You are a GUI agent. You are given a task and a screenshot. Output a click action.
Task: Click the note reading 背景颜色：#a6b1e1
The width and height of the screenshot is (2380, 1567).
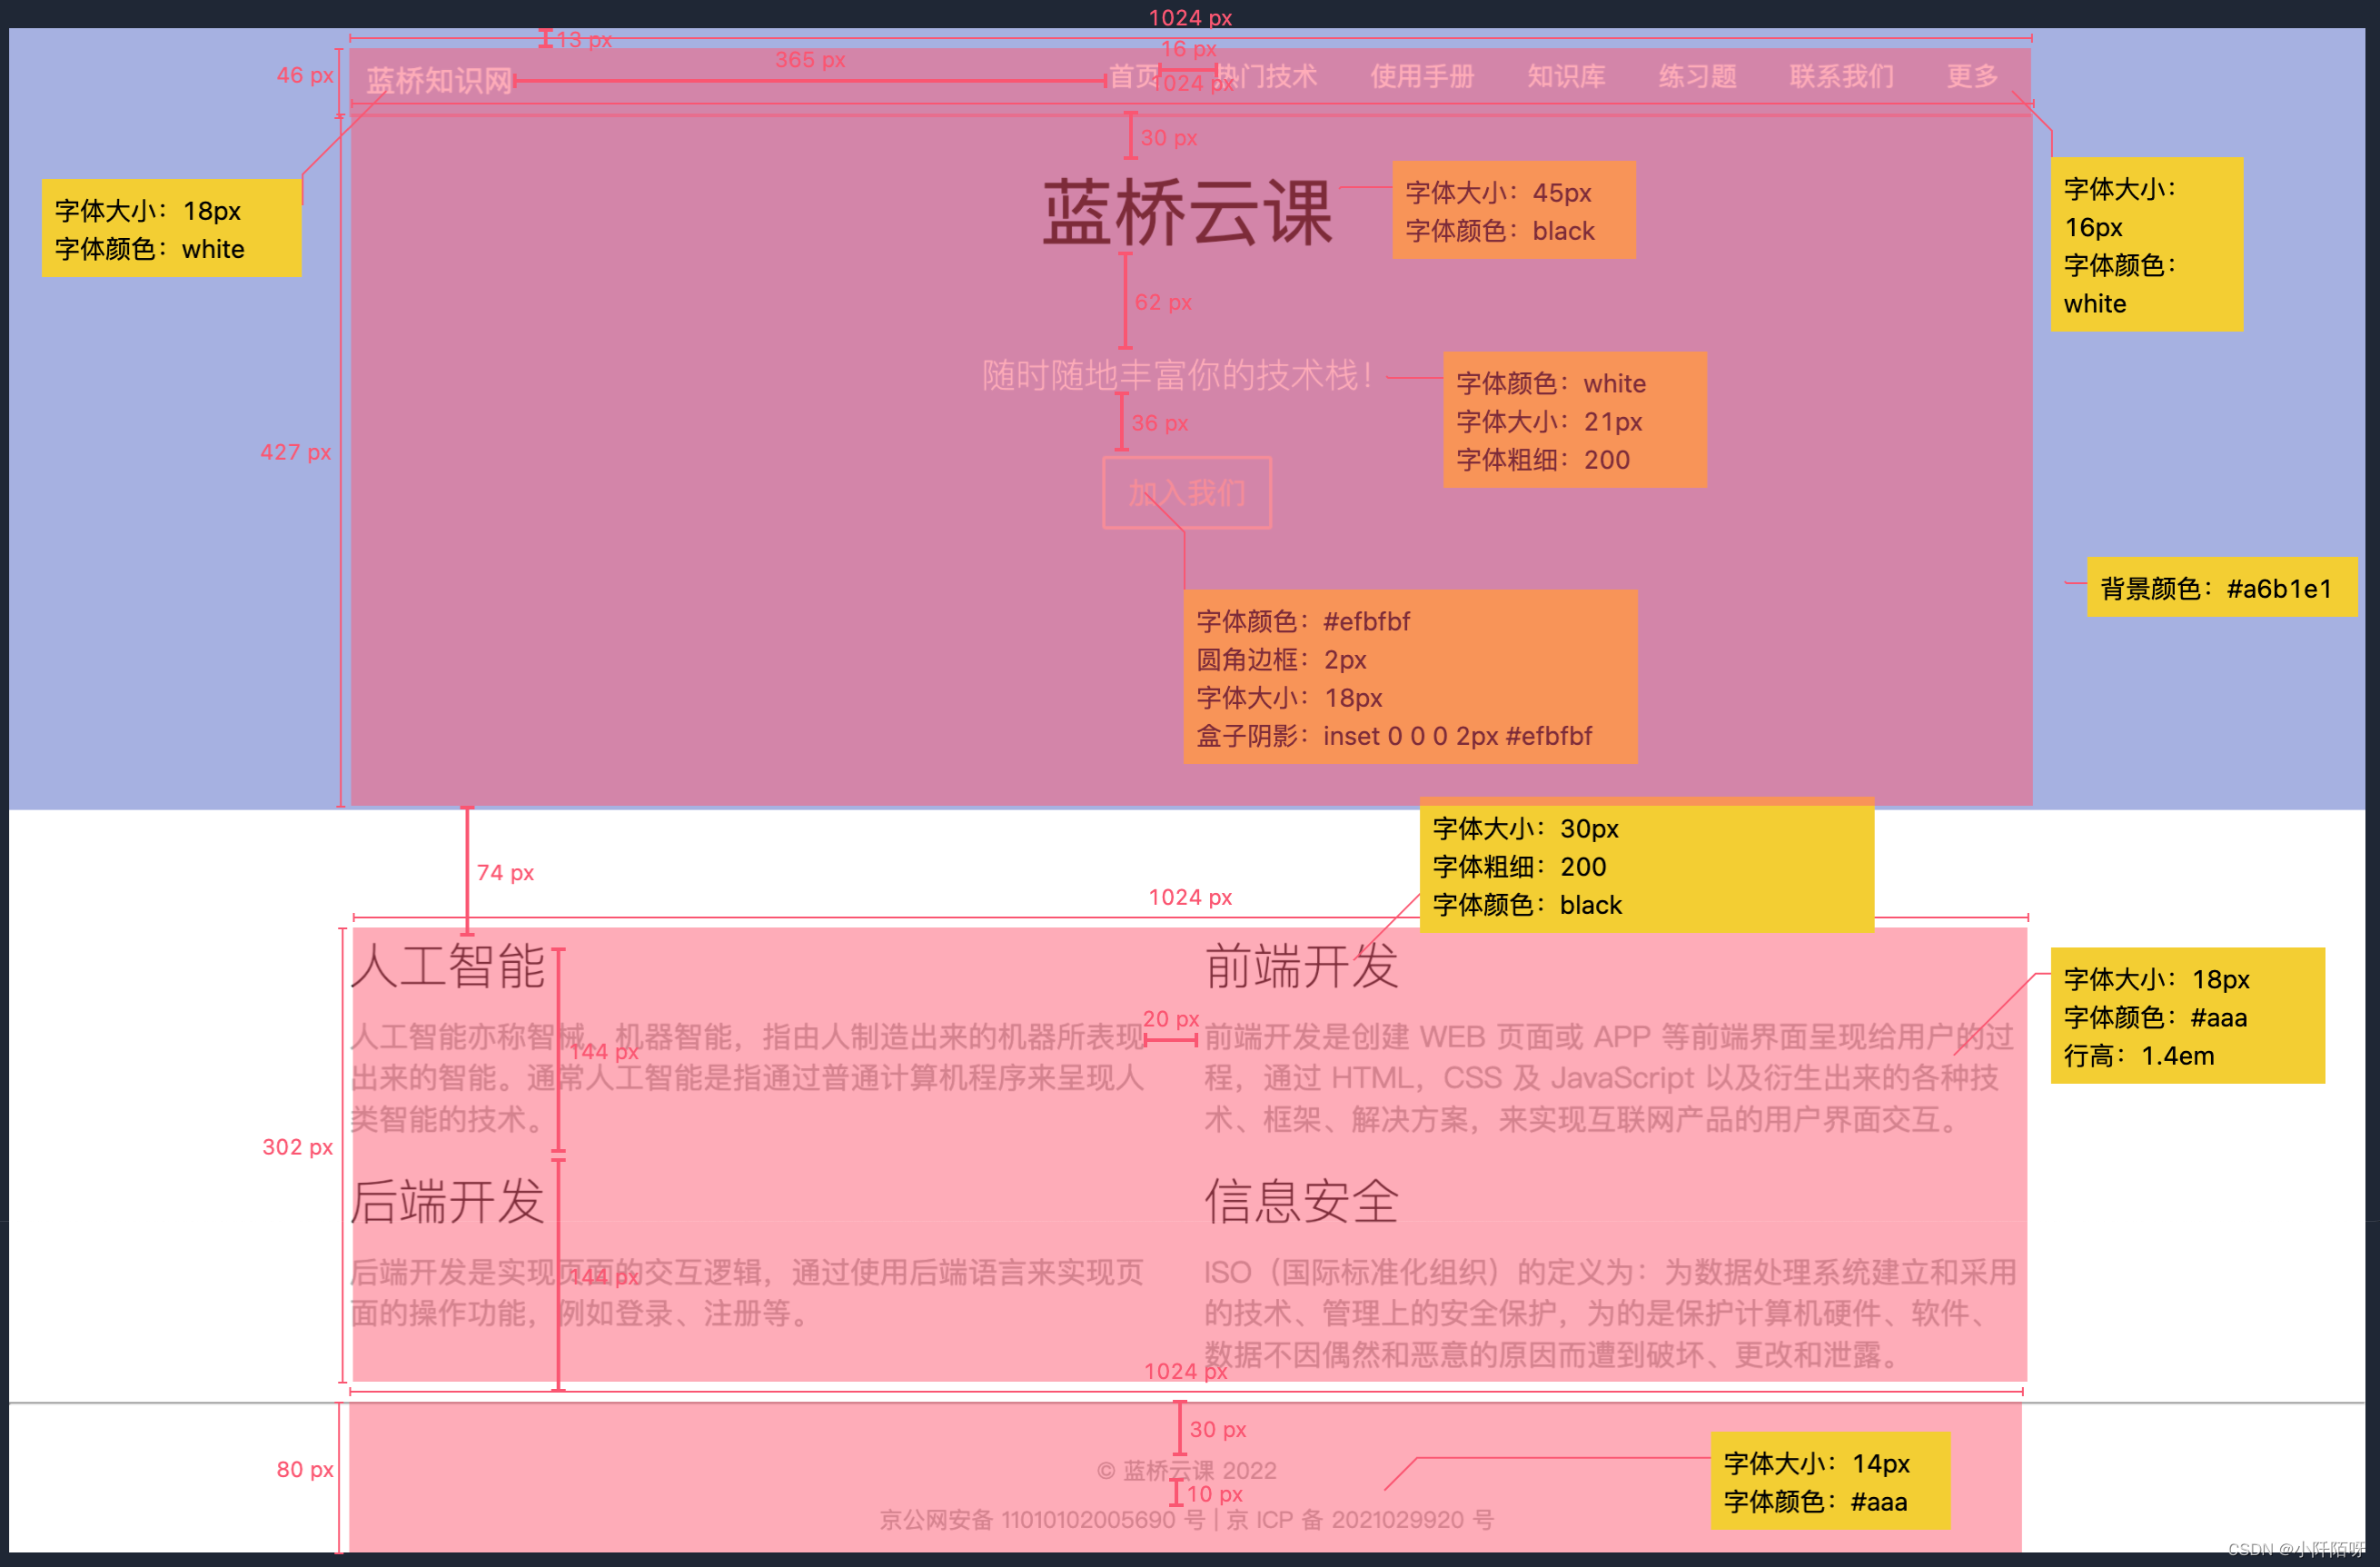click(2221, 588)
